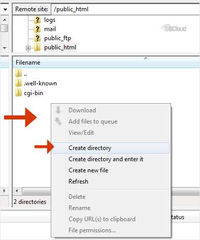The image size is (200, 240).
Task: Click the Add files to queue icon
Action: coord(58,122)
